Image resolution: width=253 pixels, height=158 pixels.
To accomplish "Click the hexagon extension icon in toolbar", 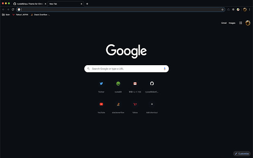I will [233, 9].
